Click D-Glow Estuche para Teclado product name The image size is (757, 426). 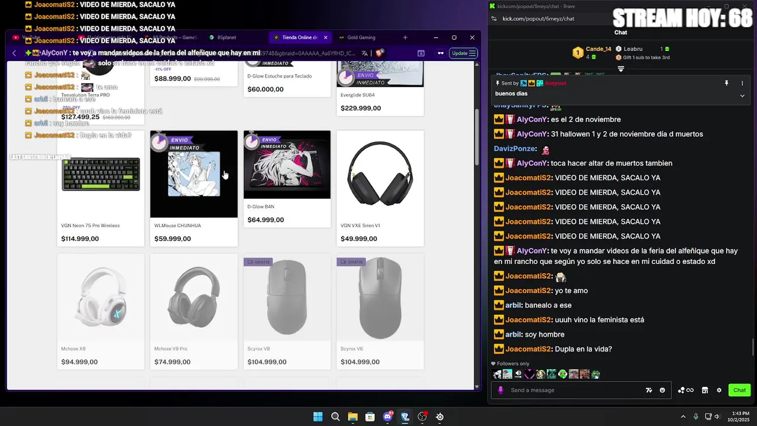[x=279, y=76]
